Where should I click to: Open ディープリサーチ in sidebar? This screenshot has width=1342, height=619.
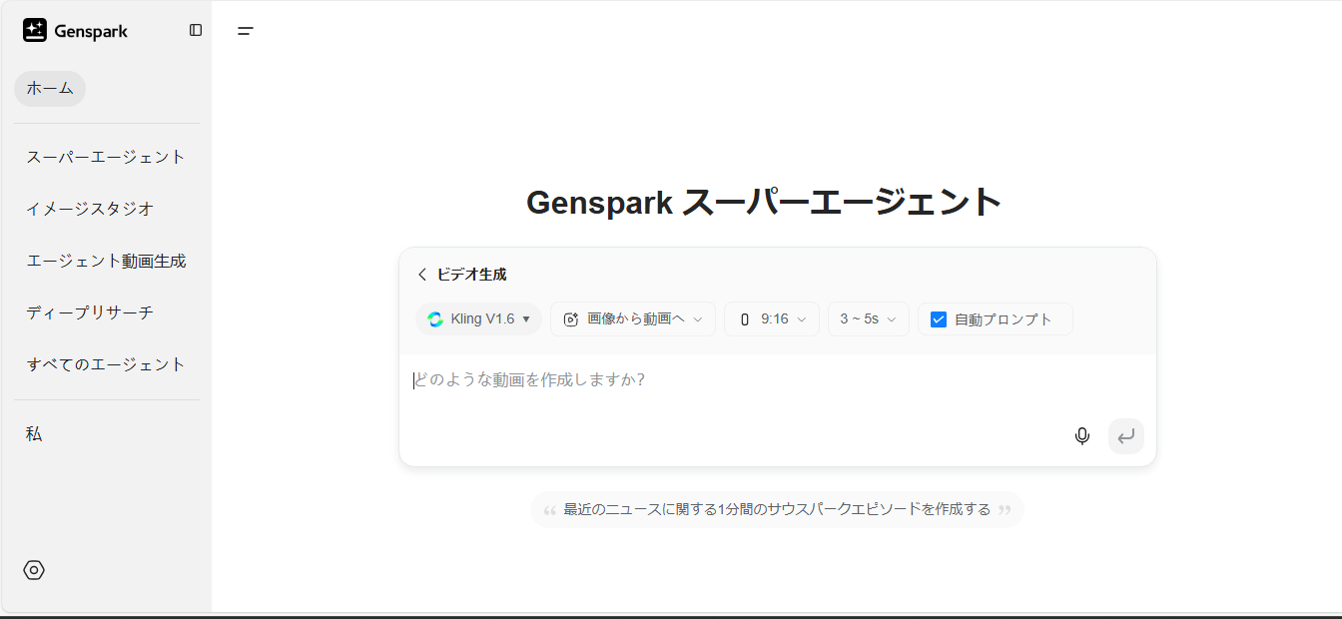[90, 312]
